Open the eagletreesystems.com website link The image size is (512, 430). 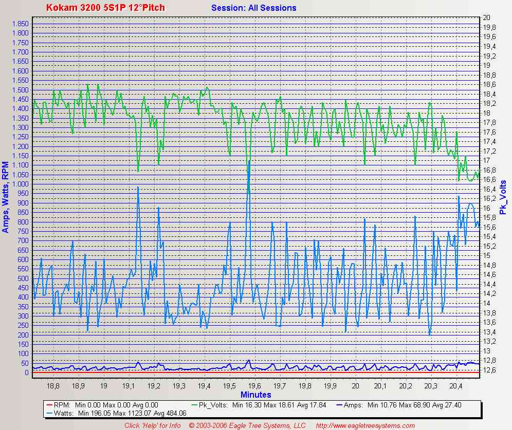pyautogui.click(x=365, y=425)
